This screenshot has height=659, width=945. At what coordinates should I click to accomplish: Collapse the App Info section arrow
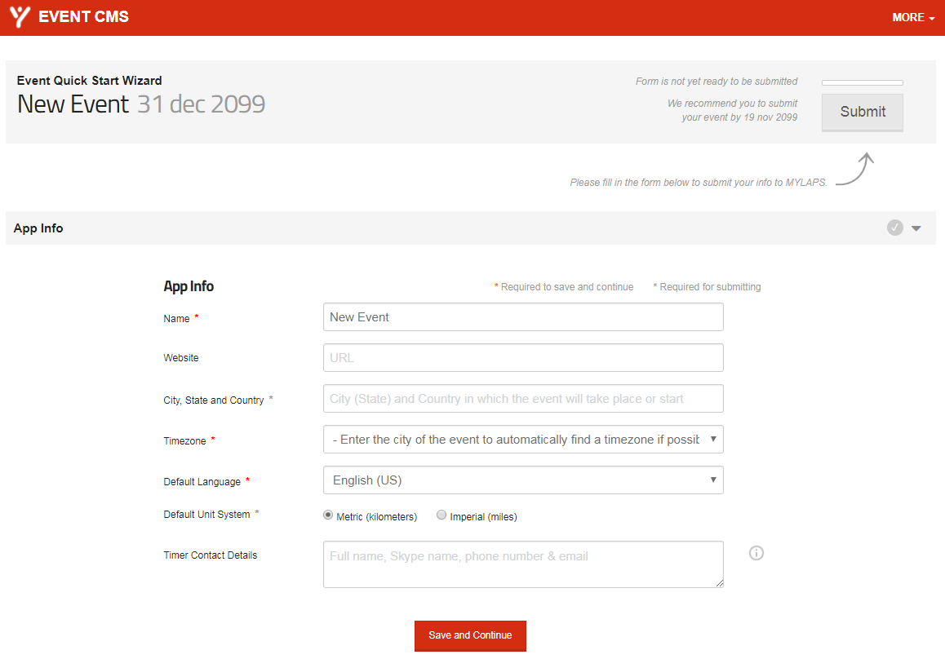coord(916,228)
